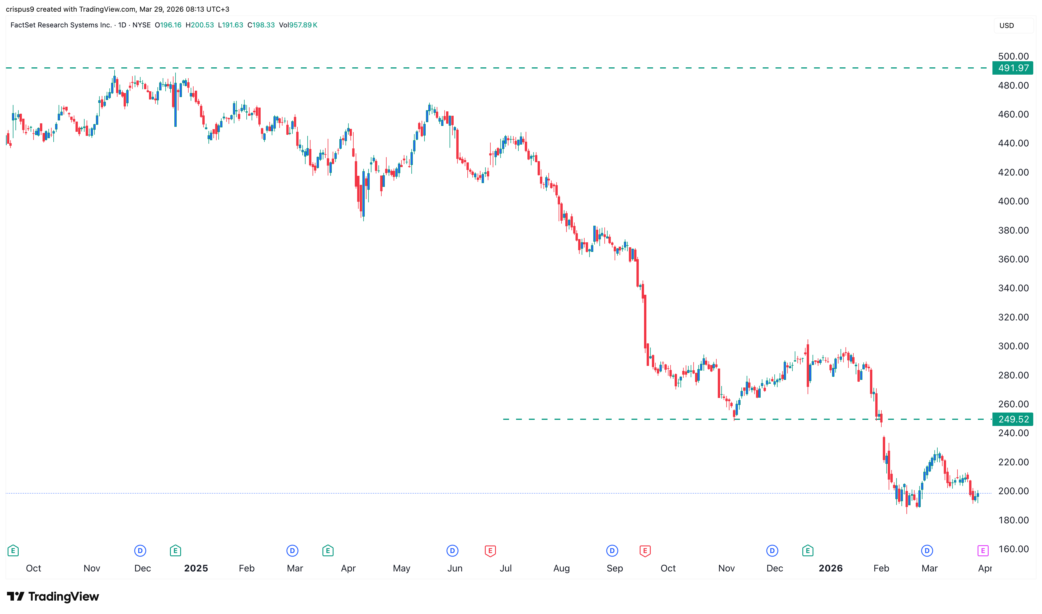Click the green earnings marker below October 2024

(14, 551)
